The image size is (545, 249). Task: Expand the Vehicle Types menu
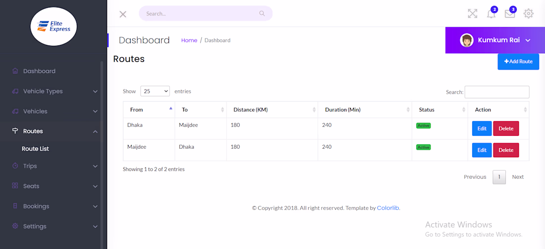coord(54,91)
